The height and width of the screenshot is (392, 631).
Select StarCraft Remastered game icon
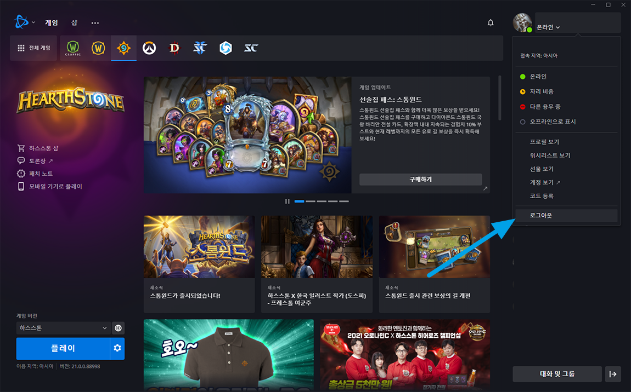pos(251,48)
